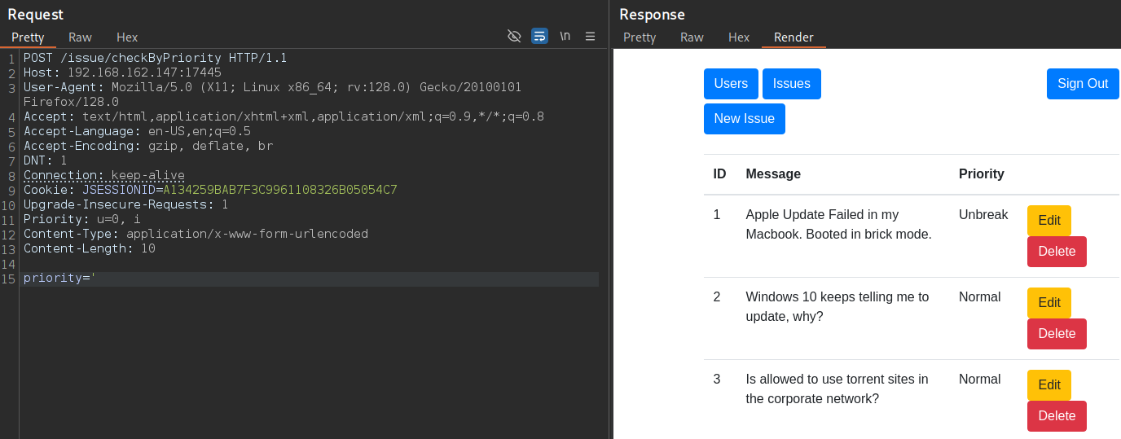This screenshot has width=1121, height=439.
Task: Open the Response Raw tab
Action: pos(692,37)
